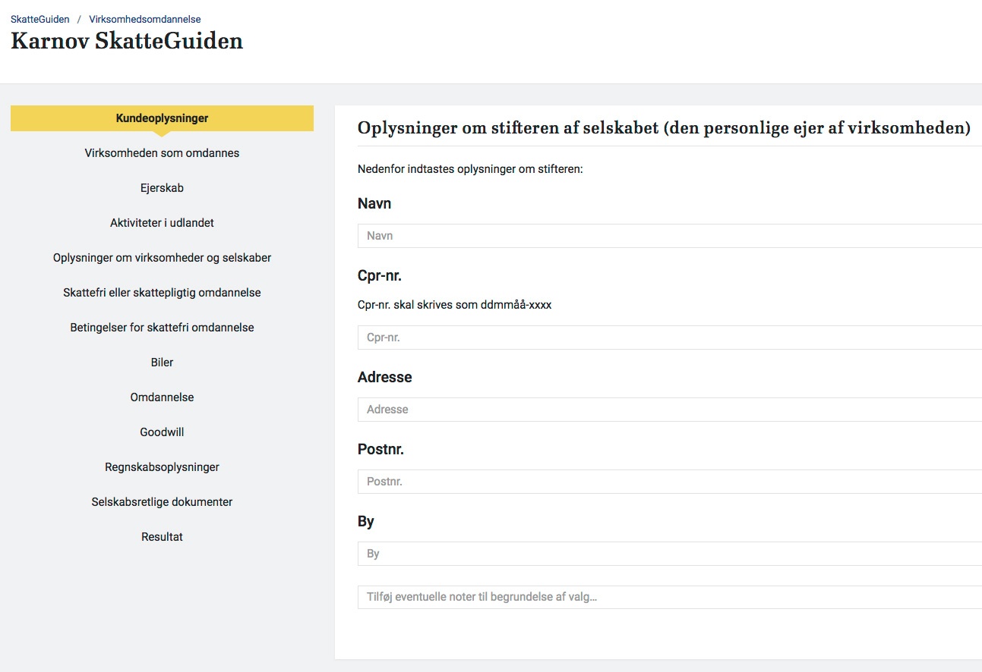Select the Omdannelse step
Viewport: 982px width, 672px height.
(162, 397)
